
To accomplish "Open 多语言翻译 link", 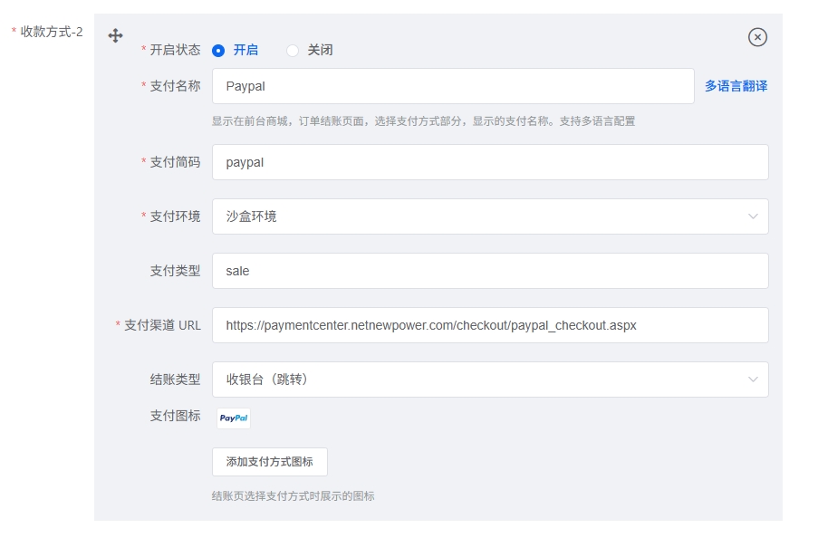I will 736,86.
